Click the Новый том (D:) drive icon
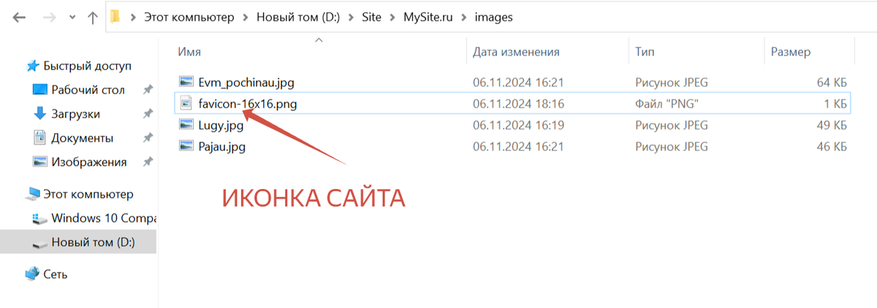 click(x=40, y=244)
